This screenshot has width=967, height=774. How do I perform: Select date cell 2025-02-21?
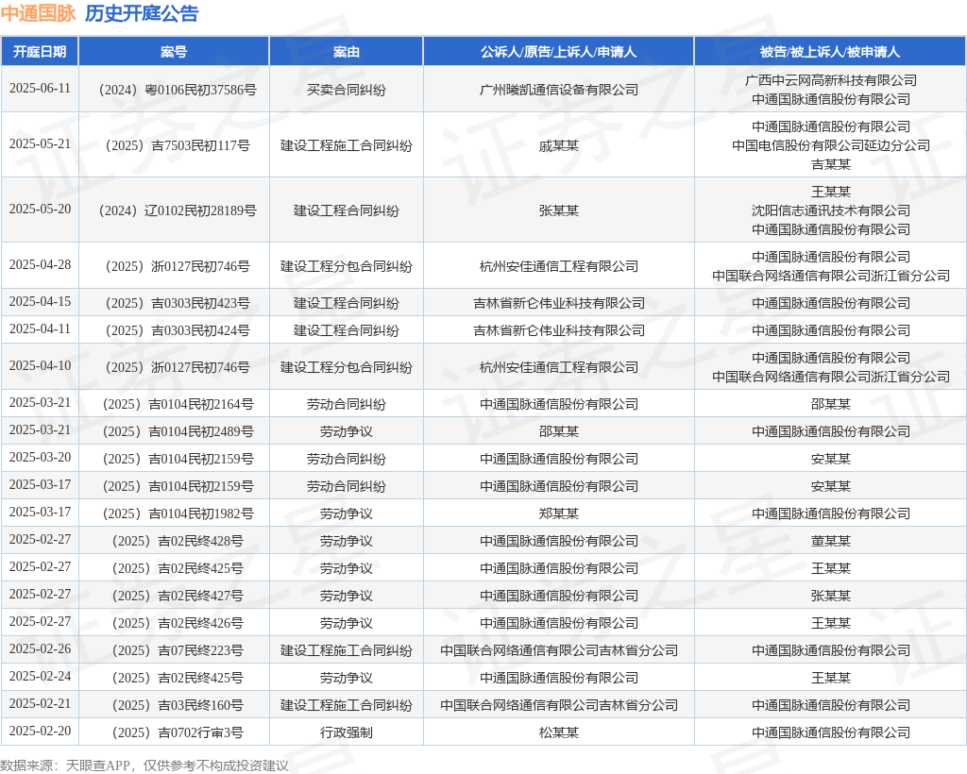coord(40,703)
